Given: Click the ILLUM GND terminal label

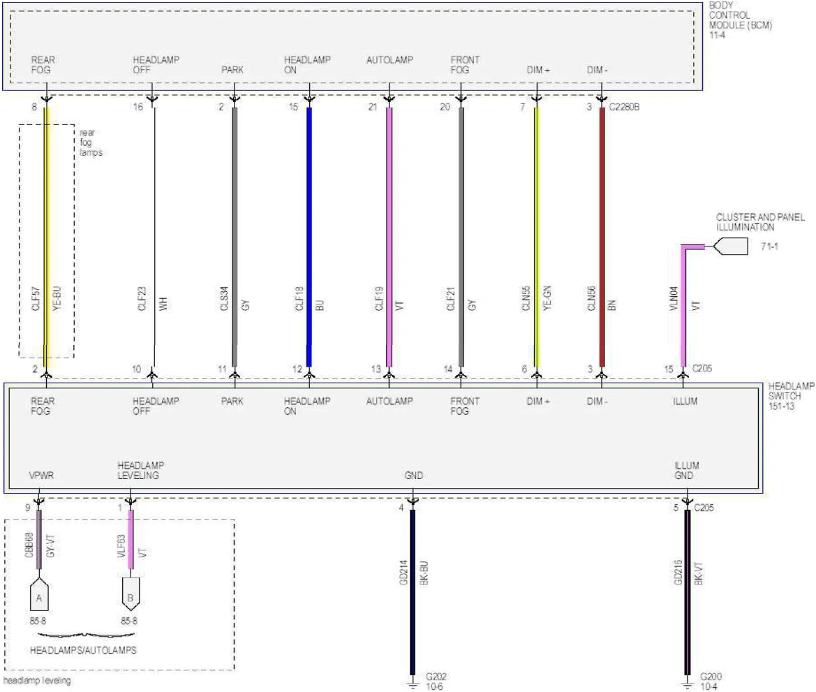Looking at the screenshot, I should [686, 470].
